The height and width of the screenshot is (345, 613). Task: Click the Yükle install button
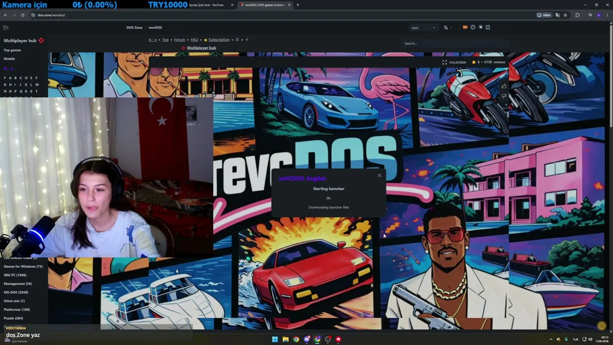(544, 15)
